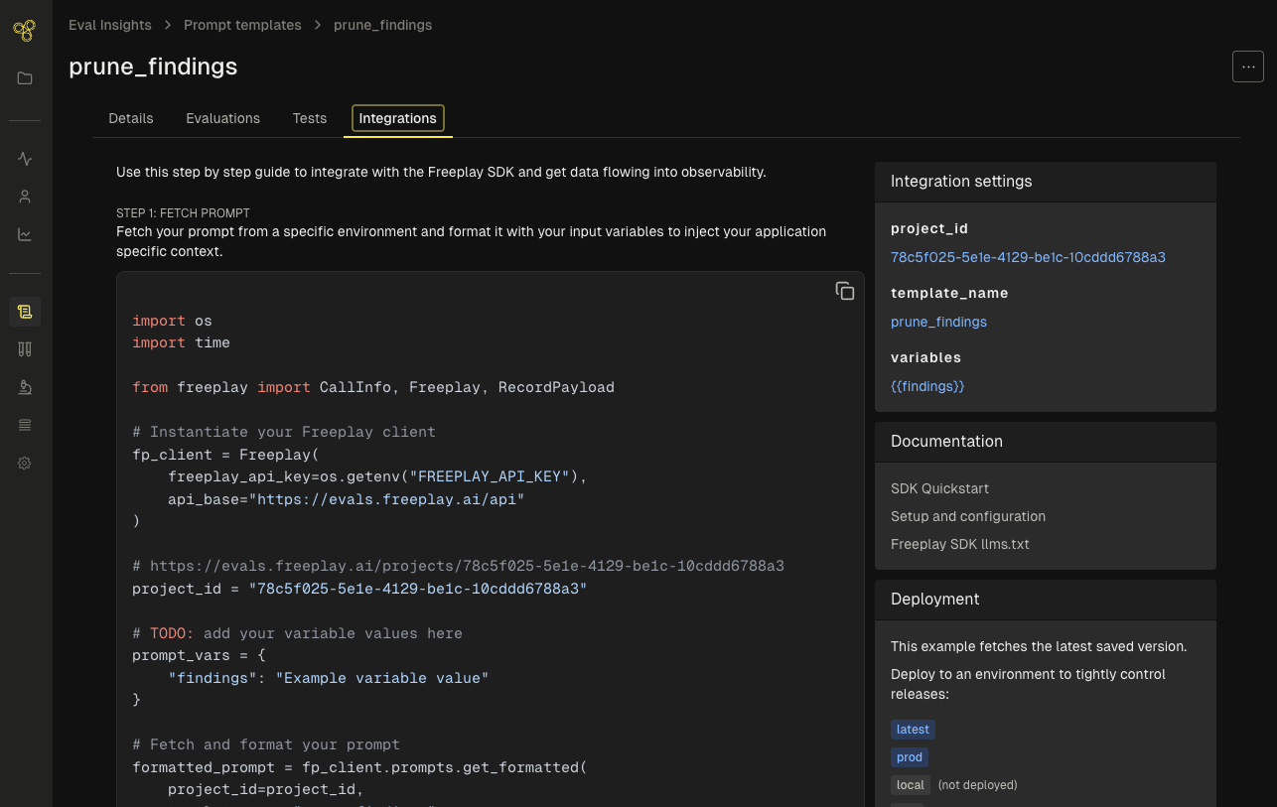1277x807 pixels.
Task: Click the from freeplay import line
Action: click(x=373, y=387)
